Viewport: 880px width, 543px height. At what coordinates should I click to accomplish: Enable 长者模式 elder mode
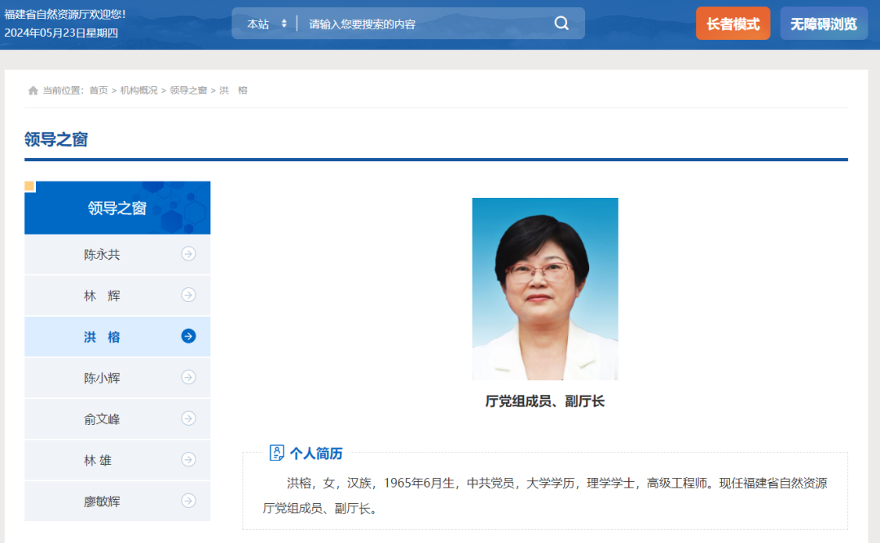(733, 24)
